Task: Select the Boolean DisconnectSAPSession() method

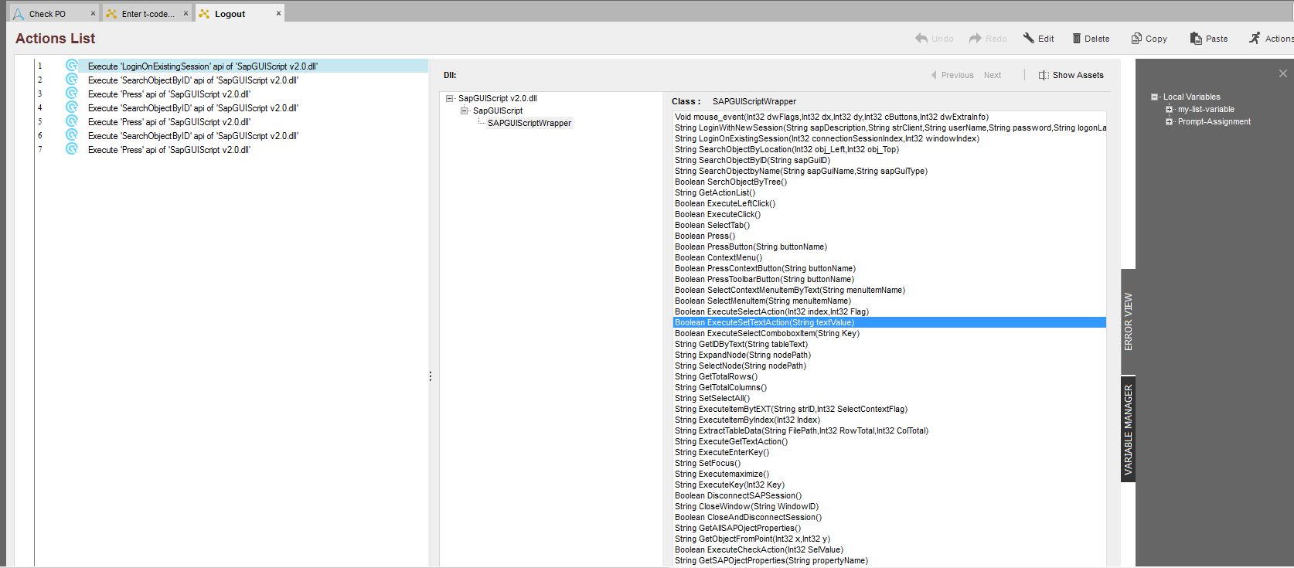Action: point(737,495)
